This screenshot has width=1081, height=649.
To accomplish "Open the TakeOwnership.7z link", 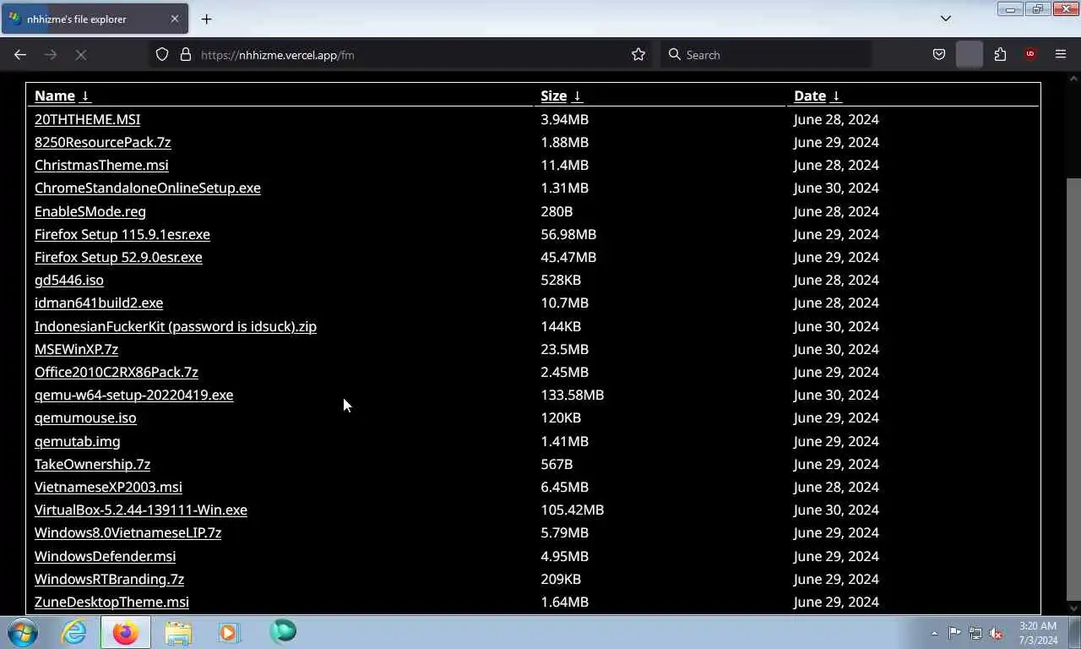I will [92, 464].
